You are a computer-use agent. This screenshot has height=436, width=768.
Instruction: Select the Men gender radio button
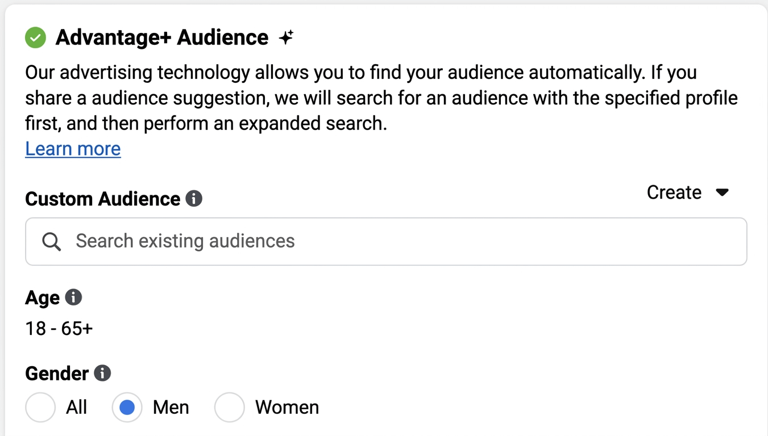tap(127, 407)
